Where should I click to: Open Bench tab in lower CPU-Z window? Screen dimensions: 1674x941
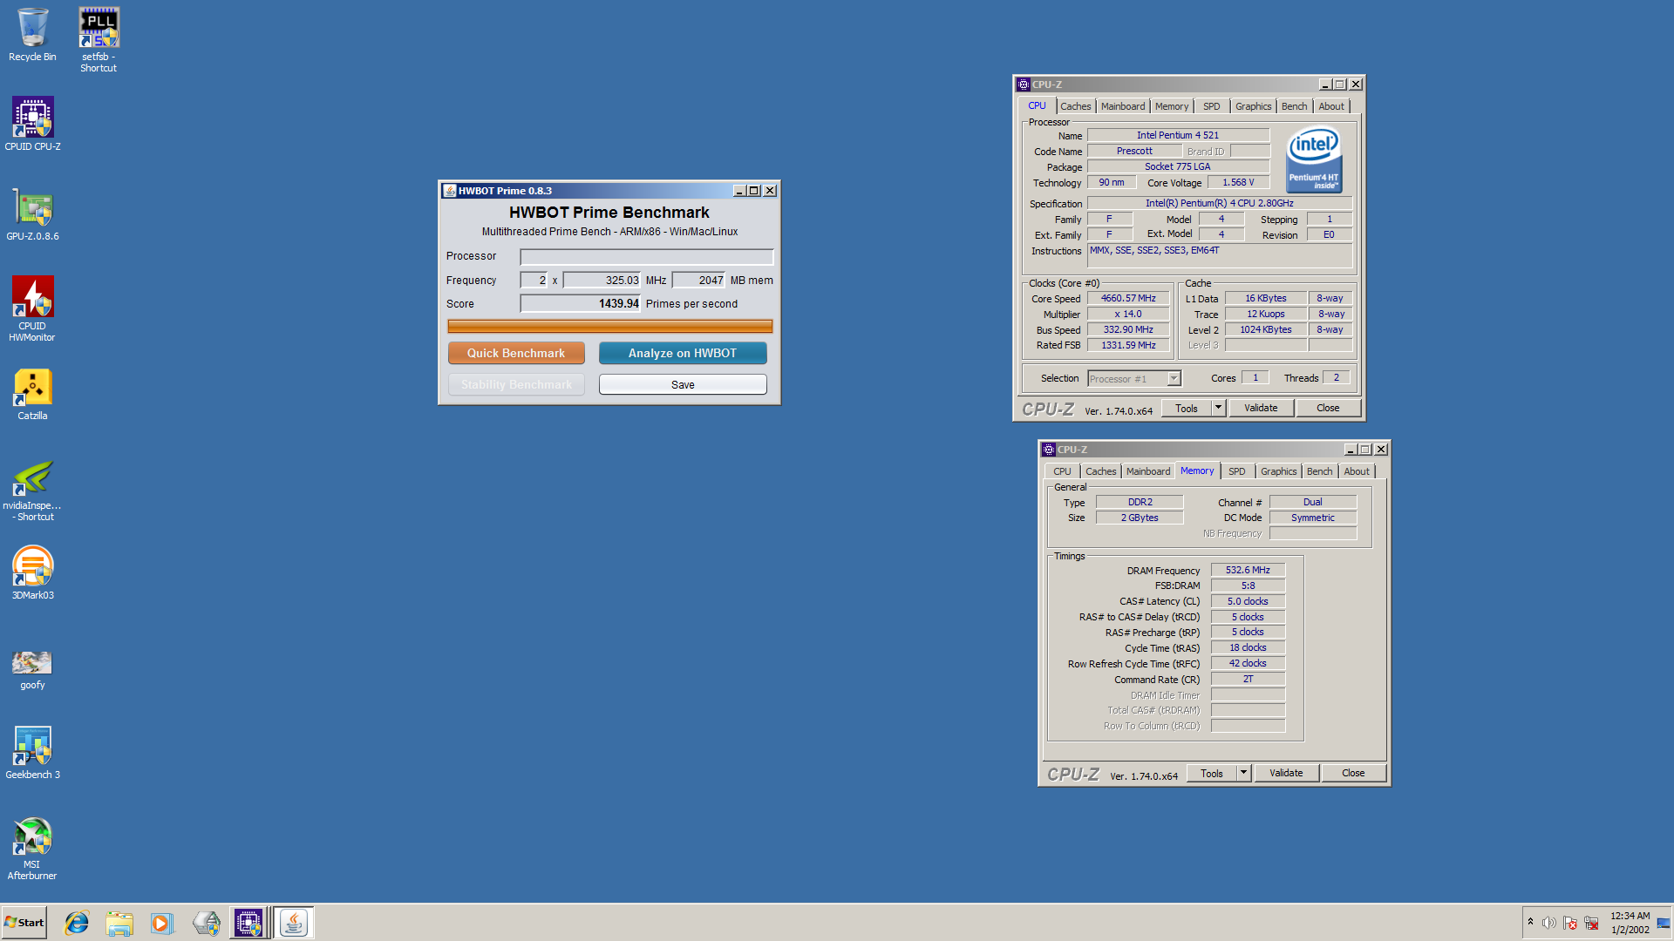coord(1319,471)
